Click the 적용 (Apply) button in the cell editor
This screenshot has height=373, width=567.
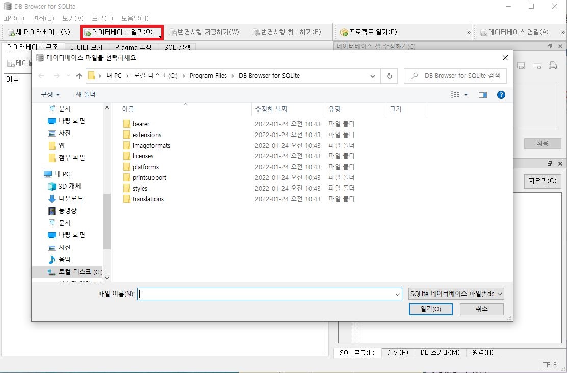pyautogui.click(x=542, y=143)
